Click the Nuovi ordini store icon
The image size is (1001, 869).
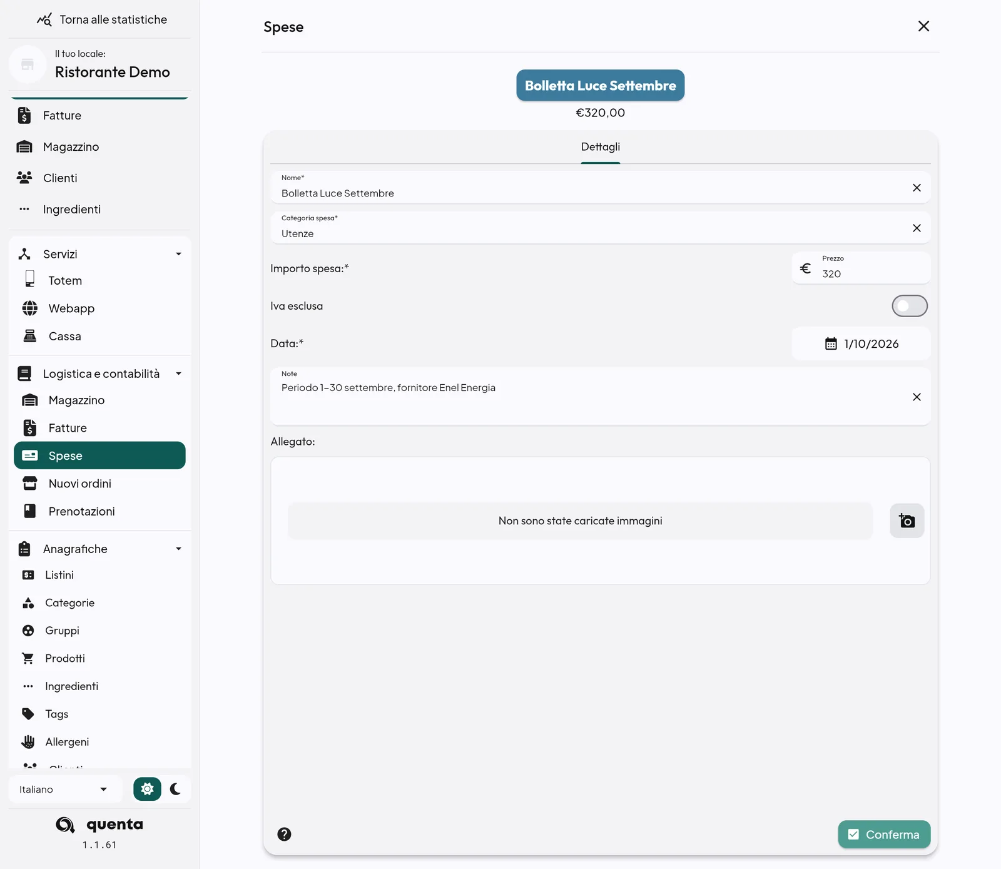29,483
